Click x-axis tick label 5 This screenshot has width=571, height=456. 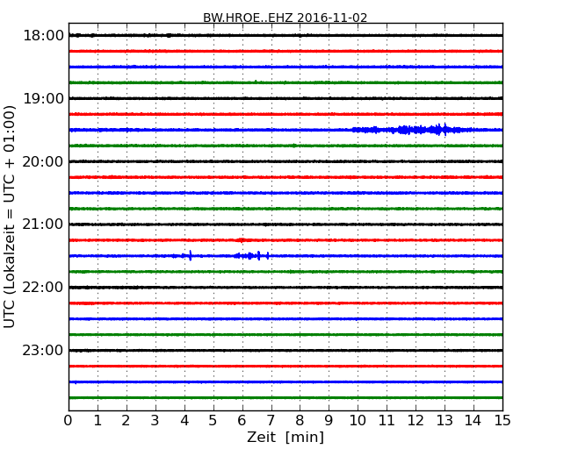coord(213,420)
